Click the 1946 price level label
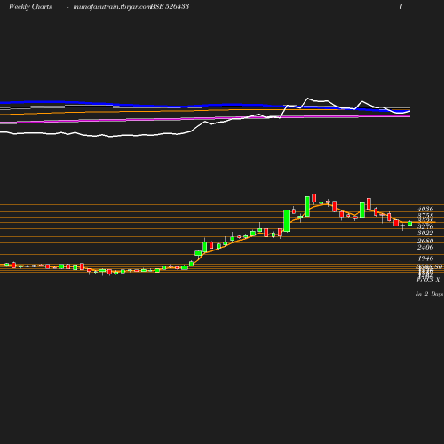This screenshot has height=444, width=444. [425, 258]
